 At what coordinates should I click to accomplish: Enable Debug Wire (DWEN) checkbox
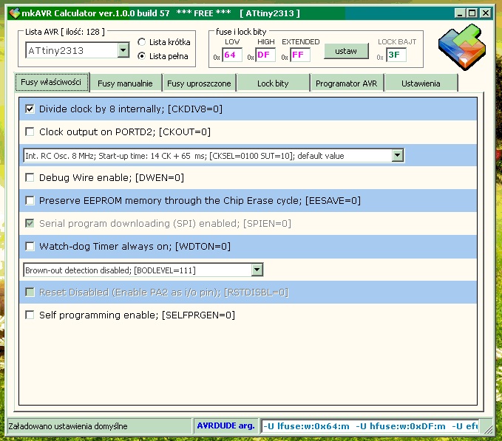(30, 177)
